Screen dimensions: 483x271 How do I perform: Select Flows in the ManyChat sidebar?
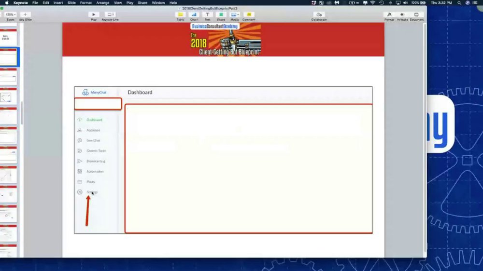(91, 182)
